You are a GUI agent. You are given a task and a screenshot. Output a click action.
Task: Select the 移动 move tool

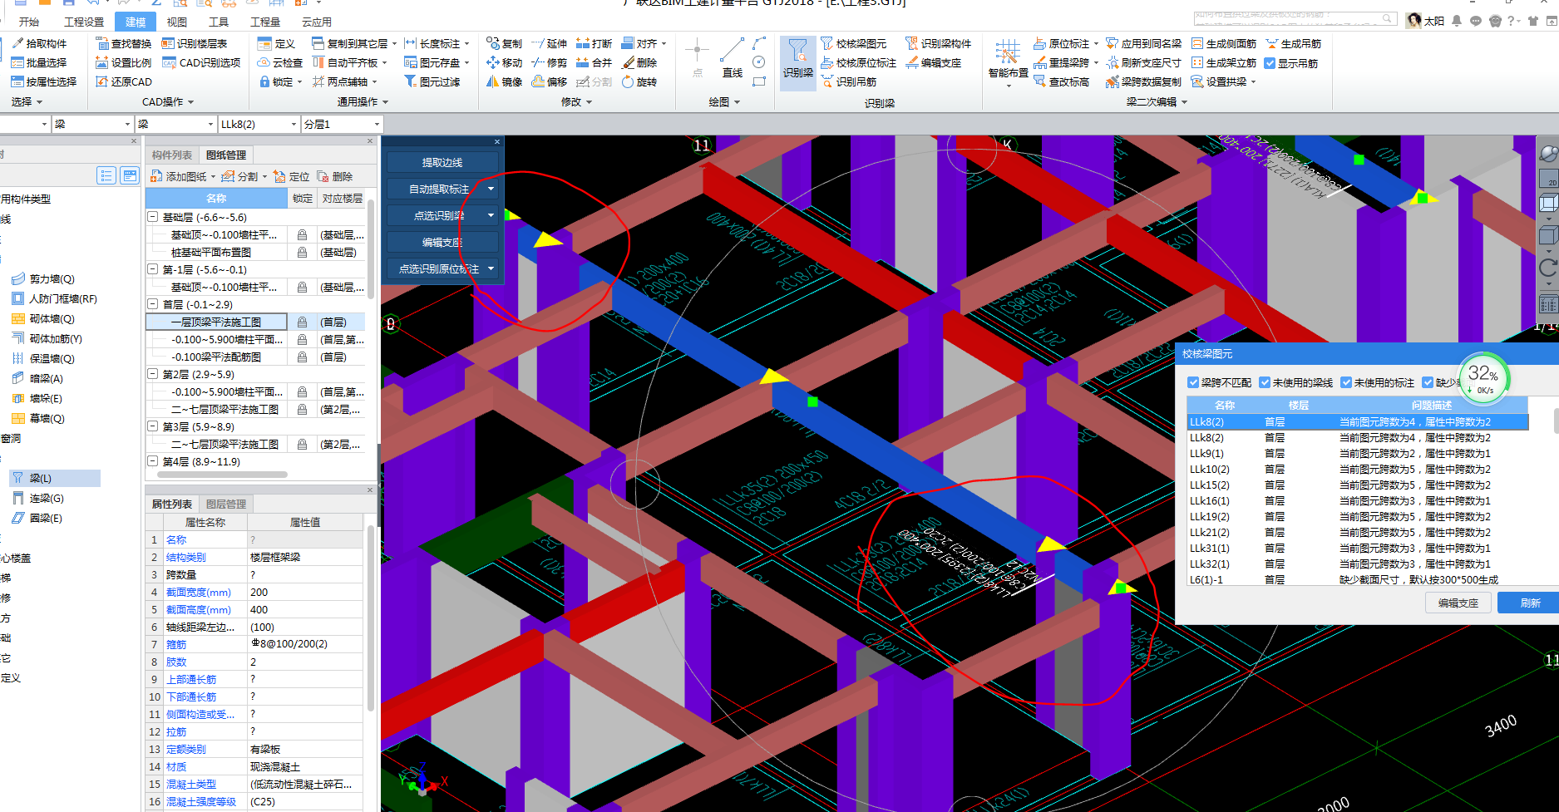505,62
